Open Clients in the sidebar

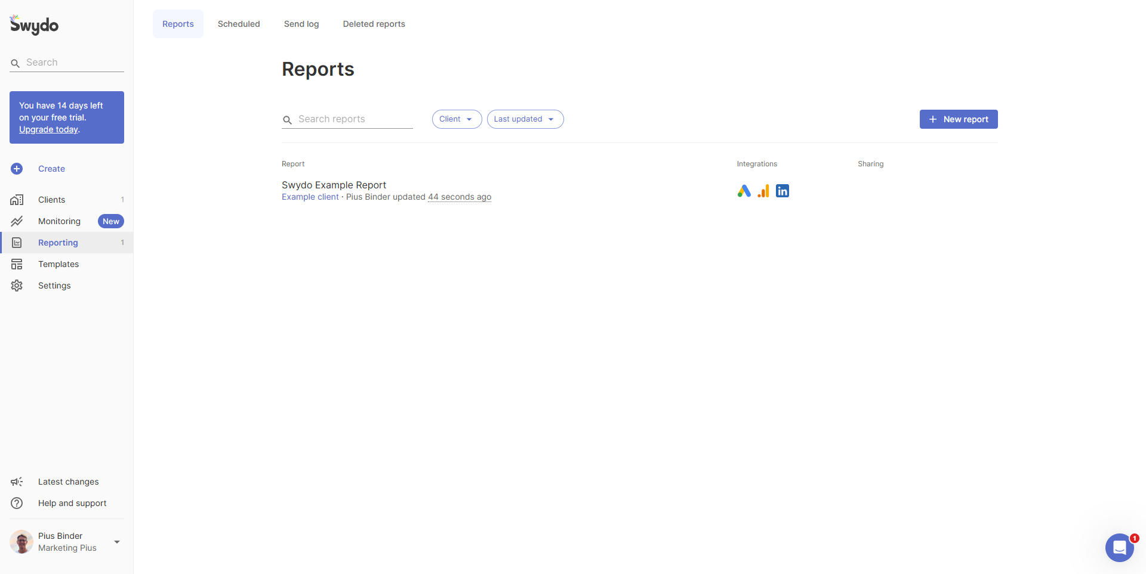[x=67, y=200]
